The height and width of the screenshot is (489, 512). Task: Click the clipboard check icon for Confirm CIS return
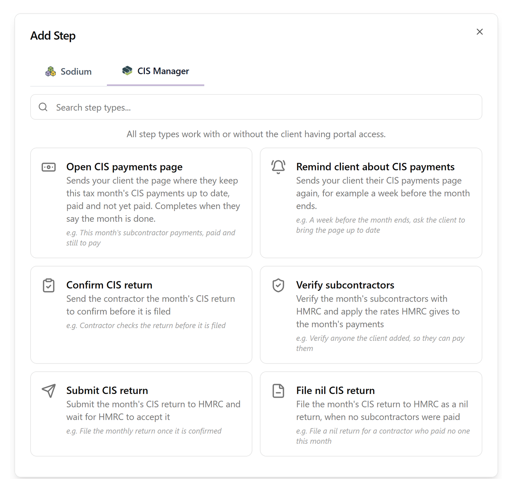49,285
